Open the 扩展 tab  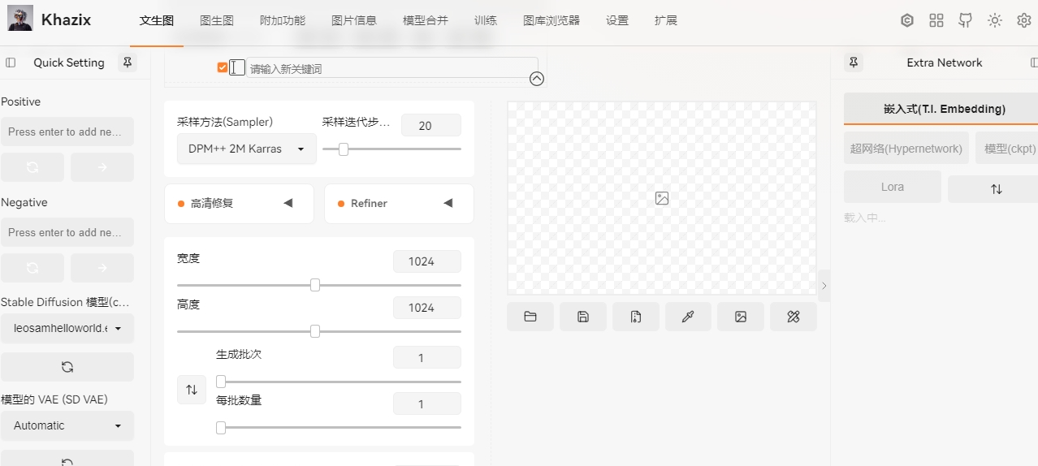[x=666, y=20]
